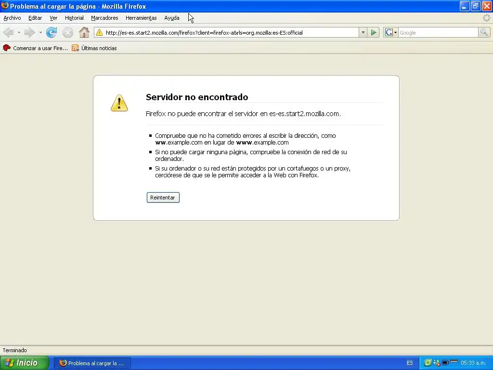Click the Servidor no encontrado heading
Image resolution: width=493 pixels, height=370 pixels.
[x=197, y=97]
